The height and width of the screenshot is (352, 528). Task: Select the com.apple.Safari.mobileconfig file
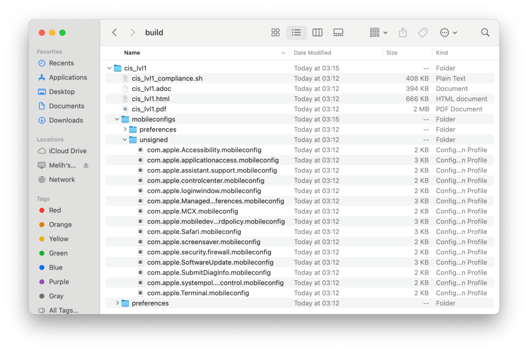click(194, 232)
